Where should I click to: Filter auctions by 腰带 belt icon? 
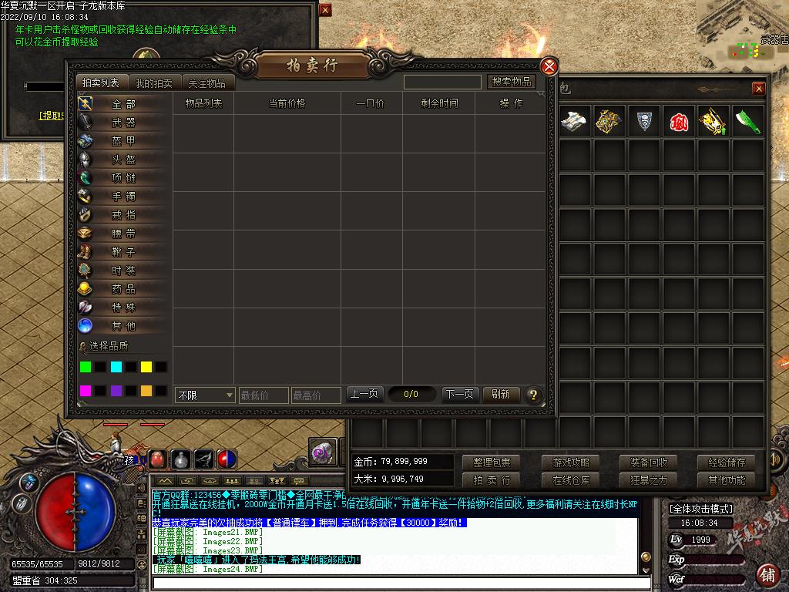pos(86,234)
